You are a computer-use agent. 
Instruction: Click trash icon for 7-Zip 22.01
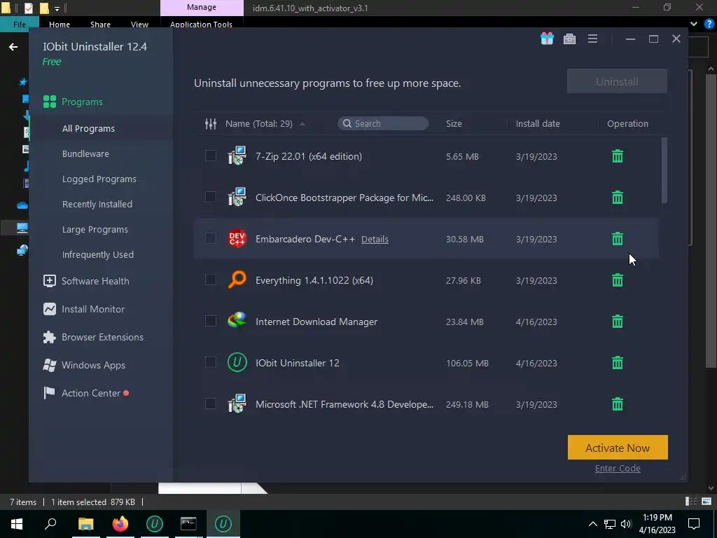tap(618, 156)
